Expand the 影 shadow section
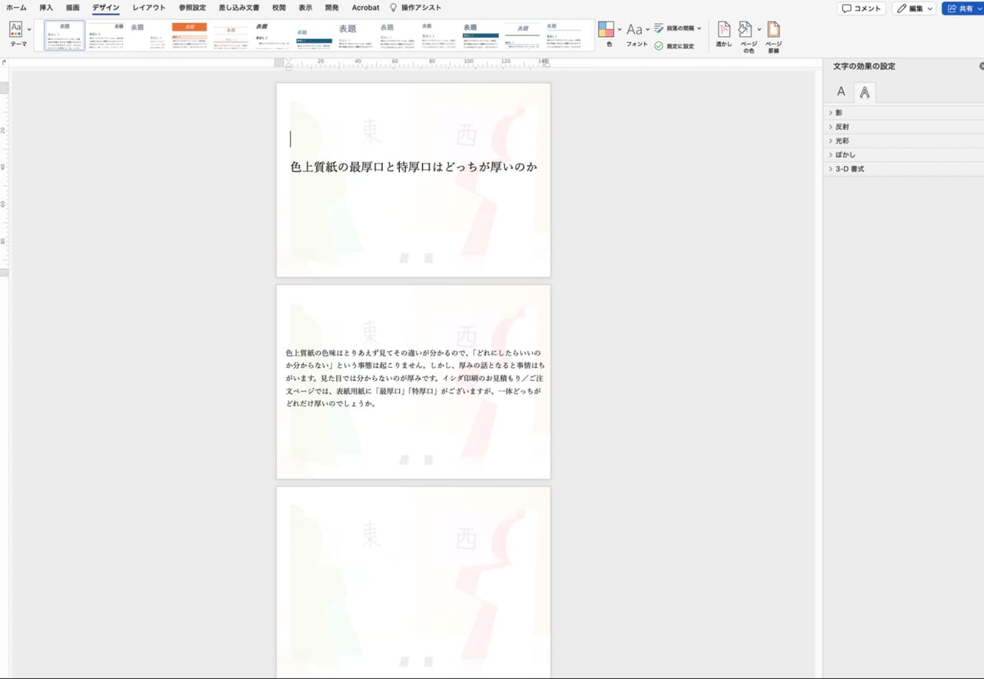The image size is (984, 679). click(x=839, y=112)
